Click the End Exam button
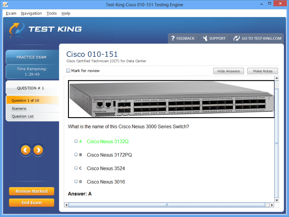289x217 pixels. click(32, 203)
